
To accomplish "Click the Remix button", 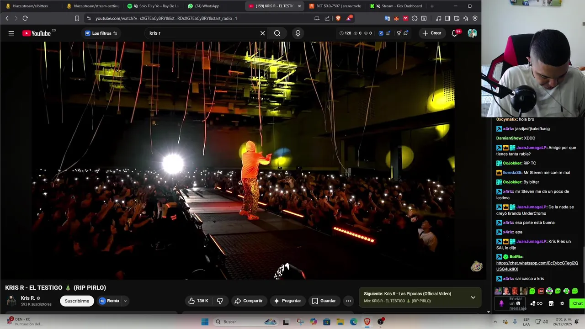I will pos(110,301).
